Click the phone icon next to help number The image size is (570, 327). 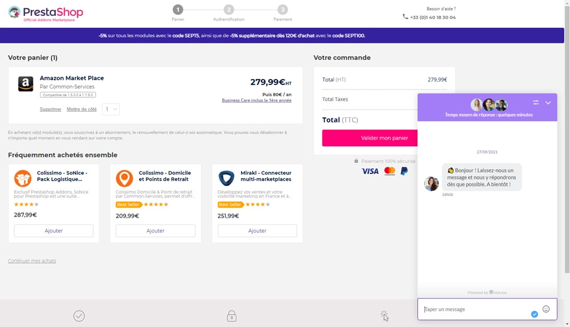tap(405, 17)
